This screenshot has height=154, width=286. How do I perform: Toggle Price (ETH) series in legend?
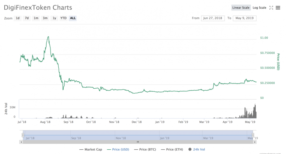pyautogui.click(x=172, y=149)
